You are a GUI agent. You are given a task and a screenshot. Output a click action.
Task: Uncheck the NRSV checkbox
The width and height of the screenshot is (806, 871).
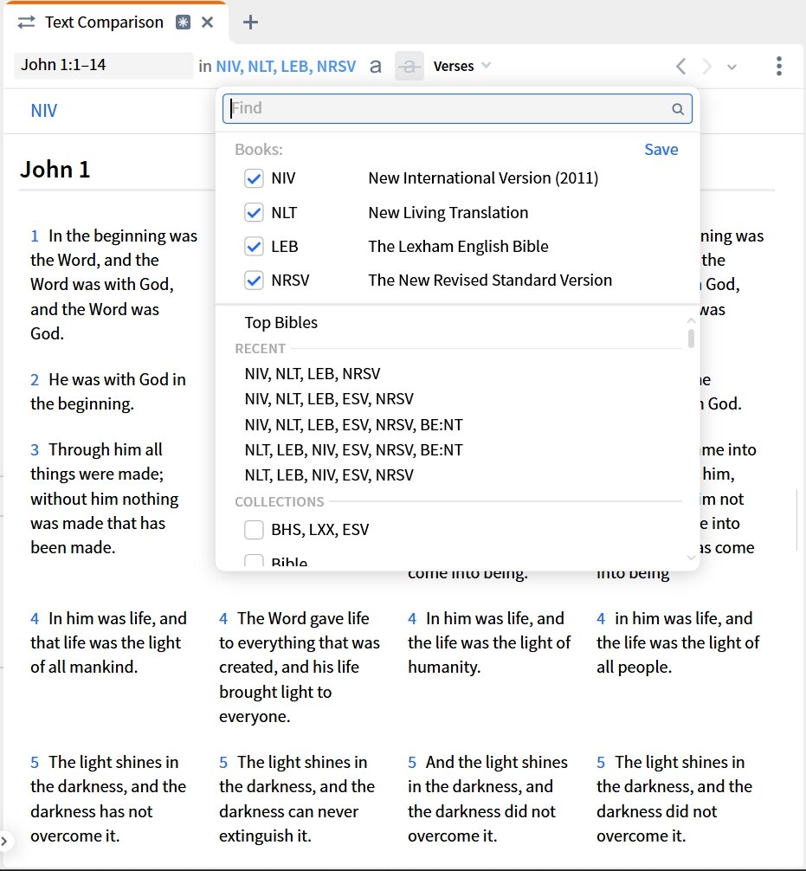254,281
